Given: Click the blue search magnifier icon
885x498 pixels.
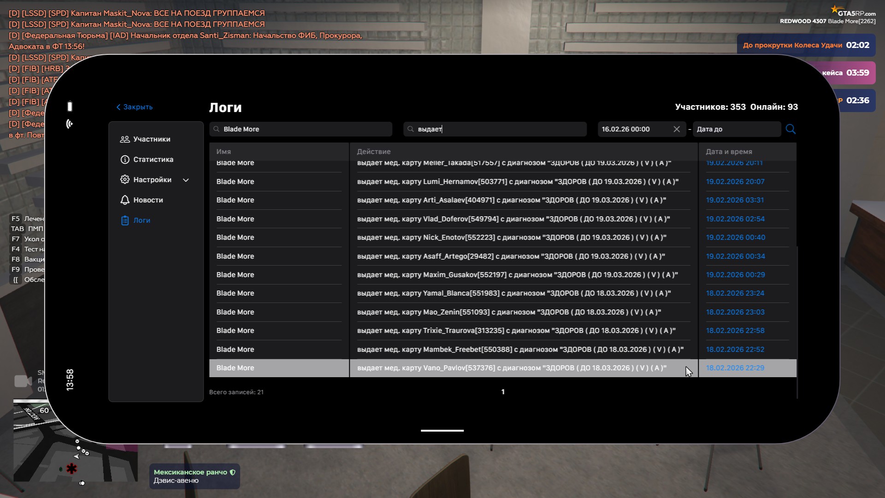Looking at the screenshot, I should click(791, 129).
